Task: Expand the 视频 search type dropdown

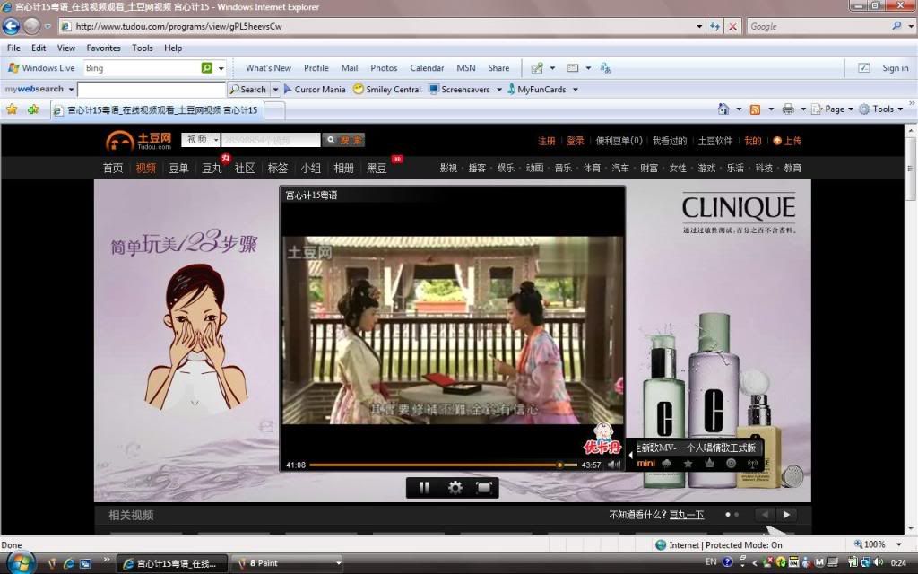Action: click(x=216, y=140)
